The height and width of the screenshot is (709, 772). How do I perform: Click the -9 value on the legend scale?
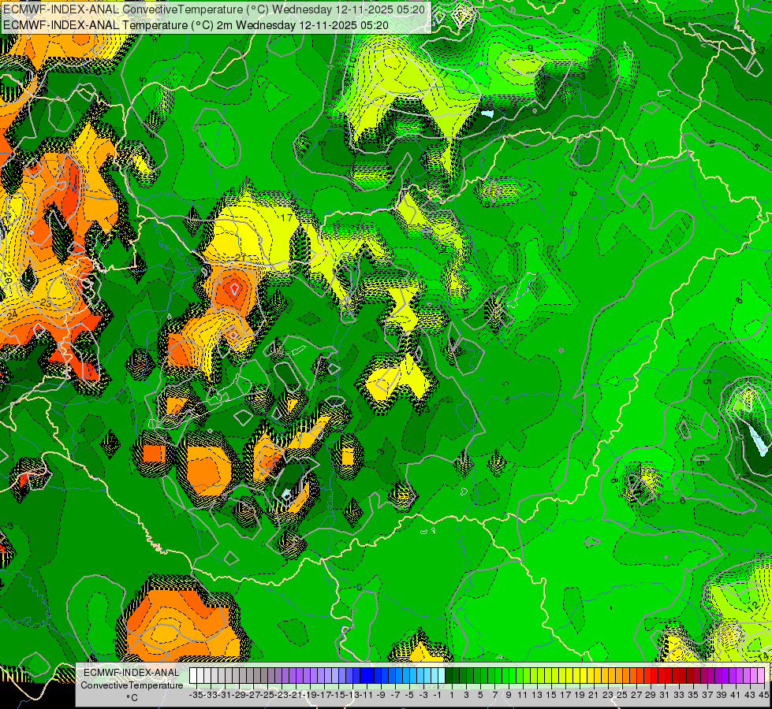tap(381, 695)
